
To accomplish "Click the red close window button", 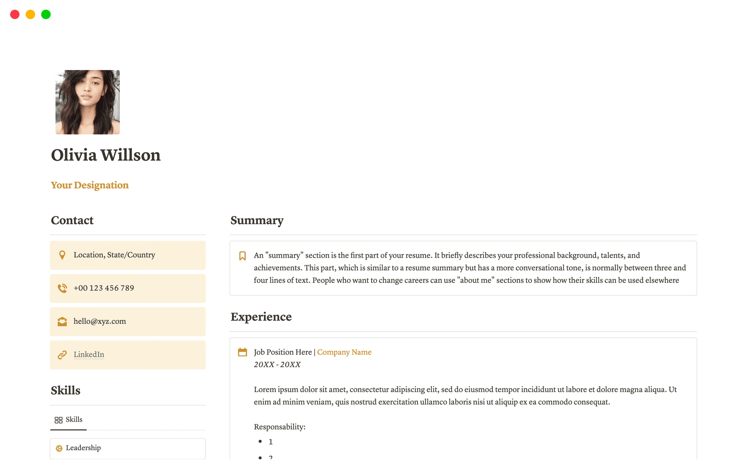I will tap(15, 14).
